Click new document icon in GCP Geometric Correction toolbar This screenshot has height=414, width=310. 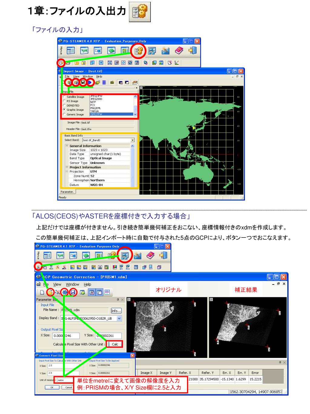point(42,292)
